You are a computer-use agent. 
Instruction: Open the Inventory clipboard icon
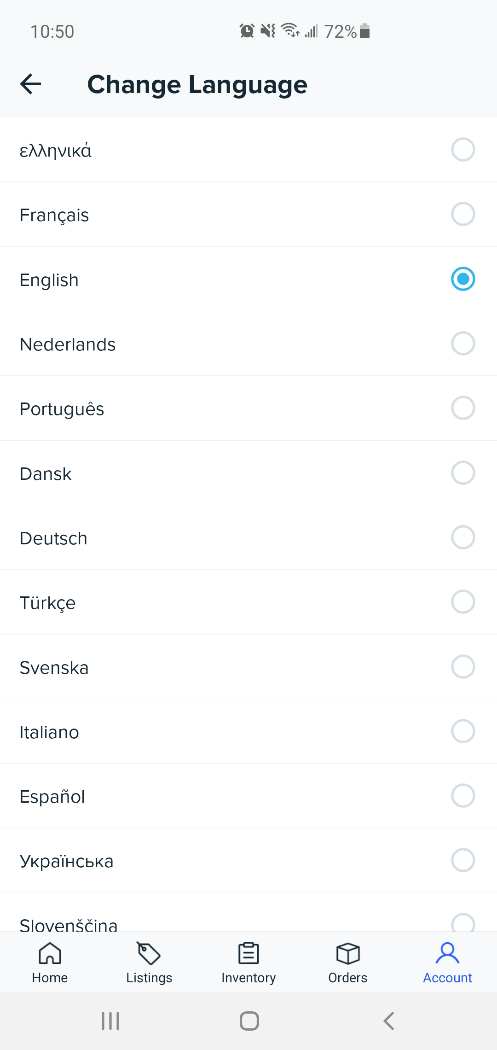248,953
